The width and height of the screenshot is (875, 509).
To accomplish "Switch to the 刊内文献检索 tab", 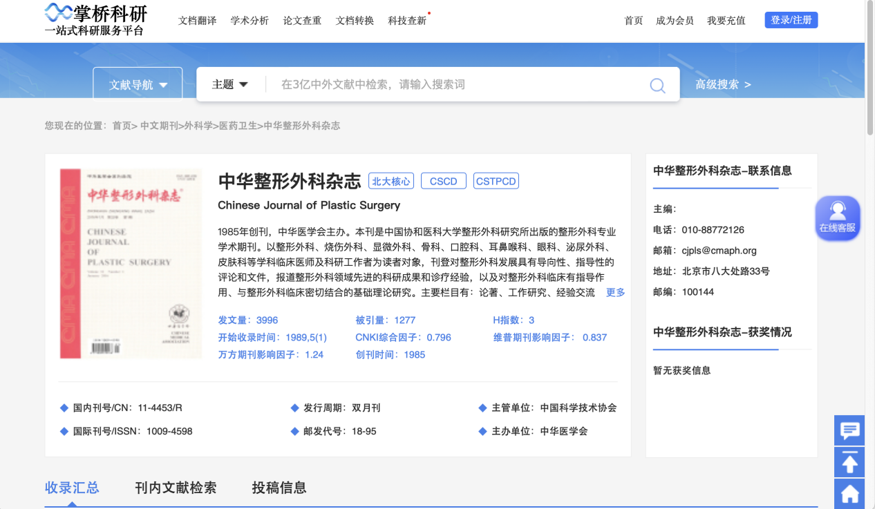I will (x=176, y=488).
